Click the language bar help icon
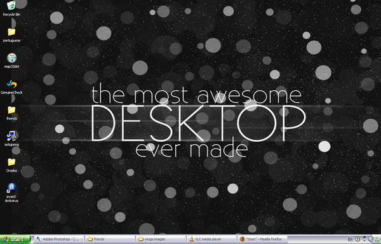Image resolution: width=381 pixels, height=244 pixels. [x=357, y=239]
